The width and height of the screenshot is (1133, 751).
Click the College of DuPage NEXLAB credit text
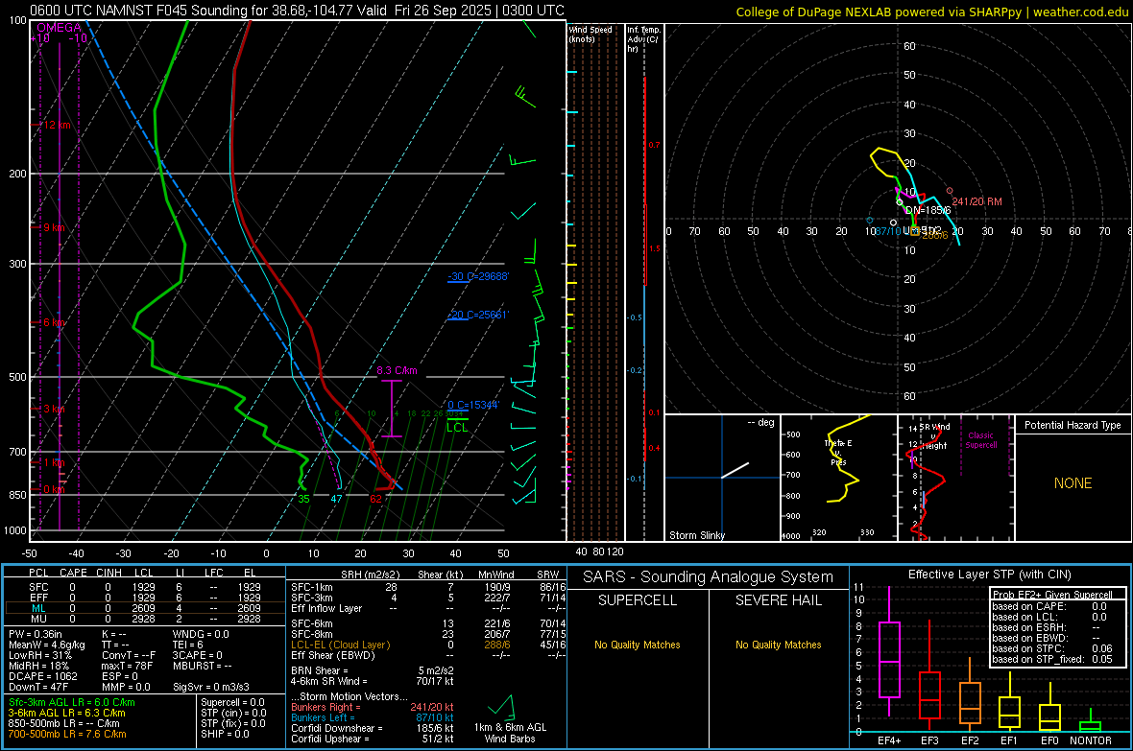(x=931, y=12)
